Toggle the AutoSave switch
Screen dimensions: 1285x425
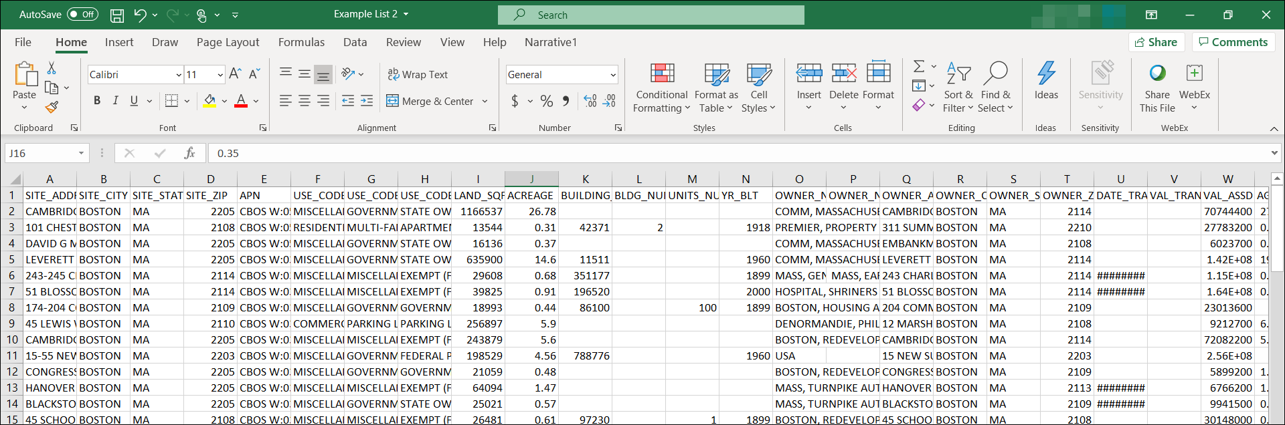coord(81,14)
